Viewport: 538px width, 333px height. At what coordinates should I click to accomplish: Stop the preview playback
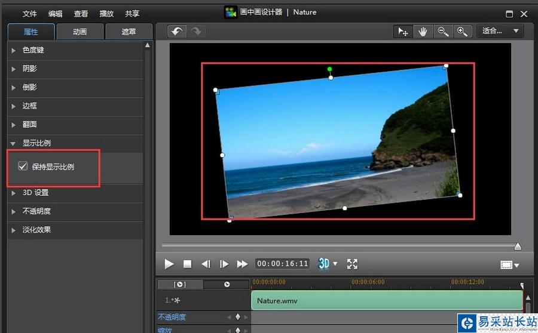click(x=187, y=264)
